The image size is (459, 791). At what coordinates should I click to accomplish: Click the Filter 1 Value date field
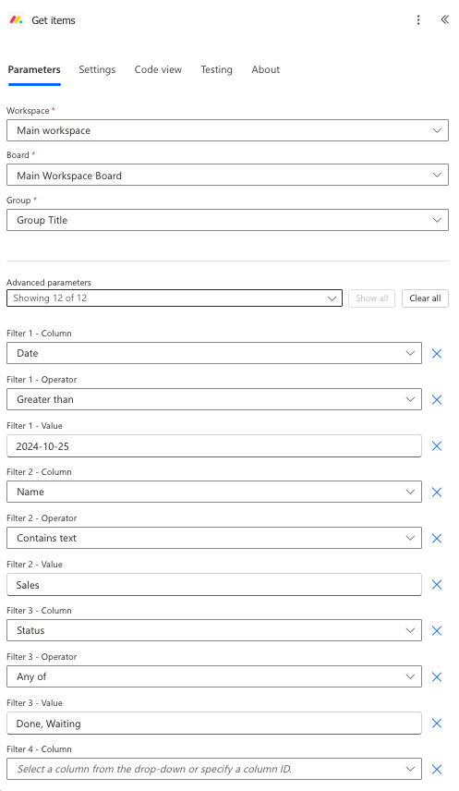pyautogui.click(x=214, y=446)
